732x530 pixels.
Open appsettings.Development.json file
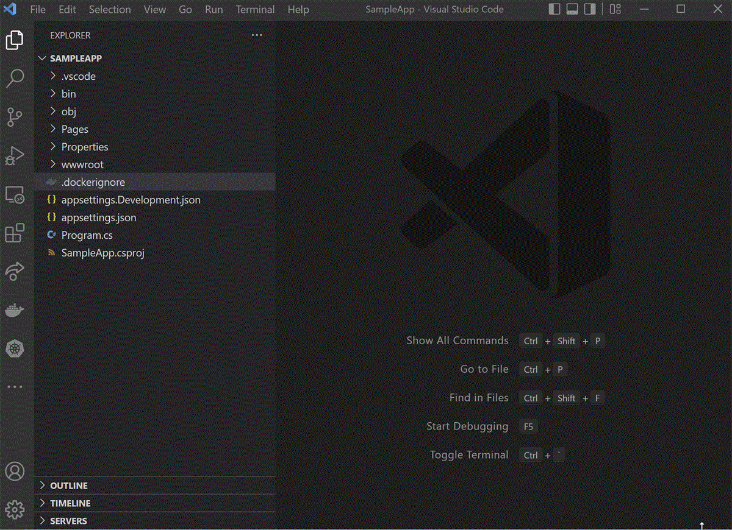154,200
